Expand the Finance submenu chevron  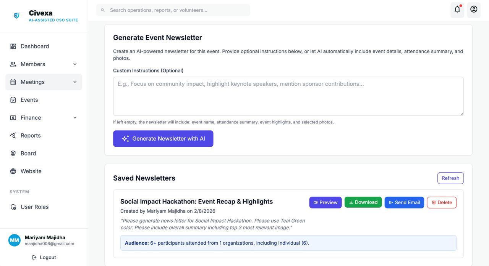click(x=75, y=118)
